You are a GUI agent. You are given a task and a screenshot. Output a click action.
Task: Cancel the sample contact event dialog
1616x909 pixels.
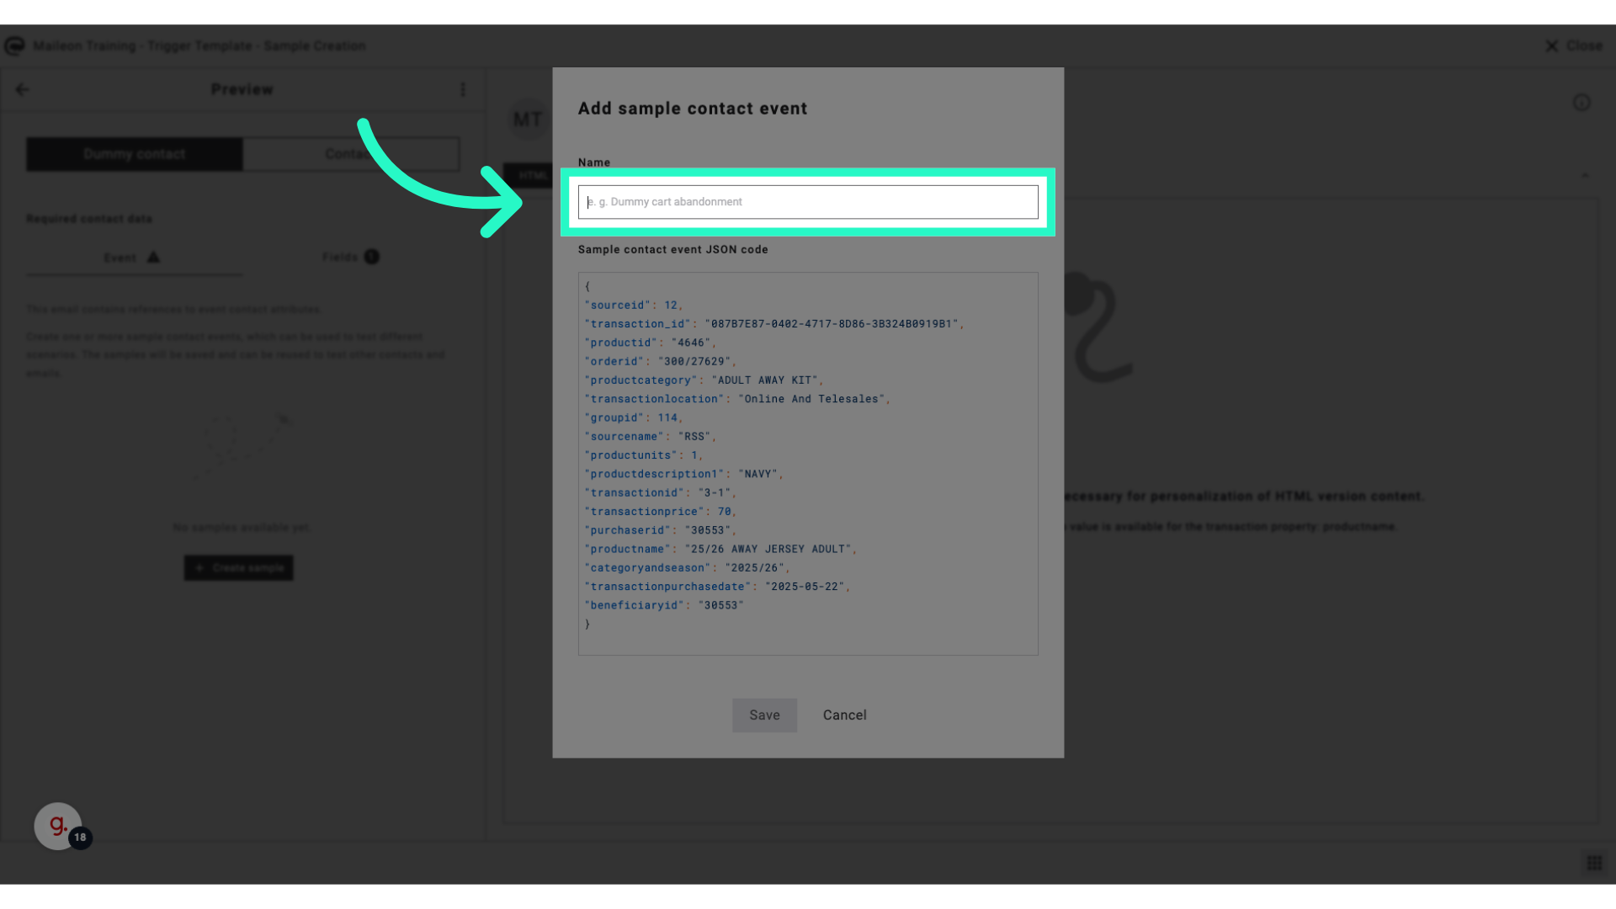click(844, 715)
